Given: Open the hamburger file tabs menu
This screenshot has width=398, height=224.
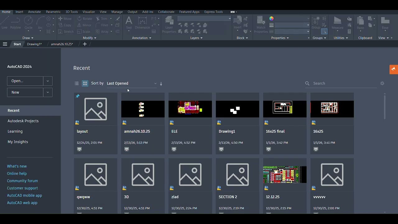Looking at the screenshot, I should click(x=5, y=44).
